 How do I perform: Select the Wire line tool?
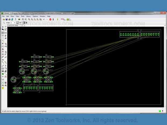[x=3, y=66]
